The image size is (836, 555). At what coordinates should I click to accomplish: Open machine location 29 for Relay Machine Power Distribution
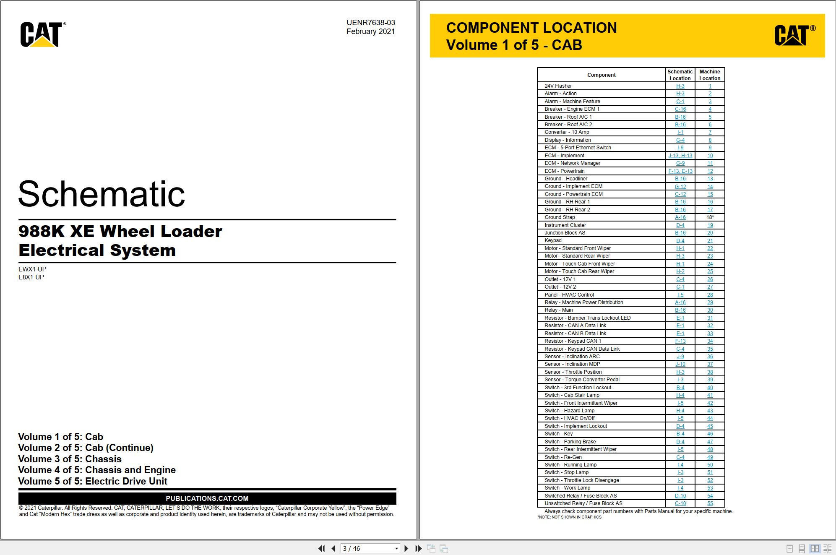pos(710,302)
